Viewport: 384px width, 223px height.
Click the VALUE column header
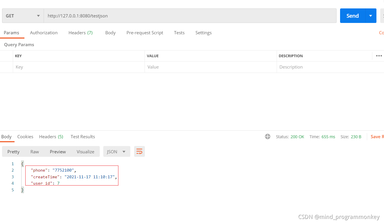pyautogui.click(x=153, y=56)
